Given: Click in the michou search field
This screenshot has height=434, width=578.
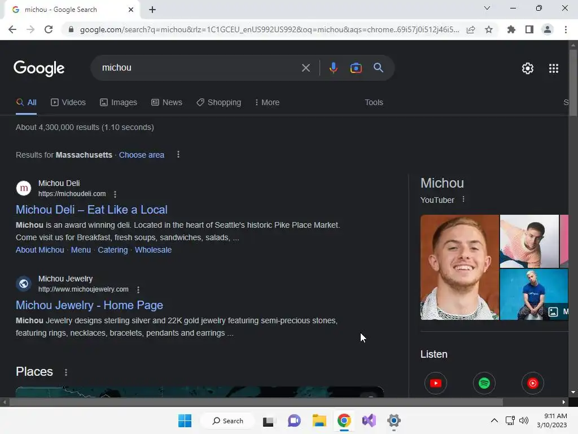Looking at the screenshot, I should point(199,68).
